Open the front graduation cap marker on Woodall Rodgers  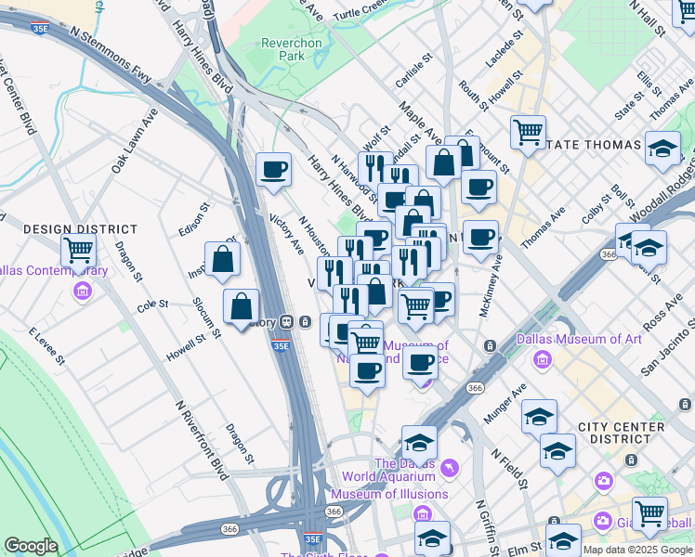pyautogui.click(x=649, y=250)
